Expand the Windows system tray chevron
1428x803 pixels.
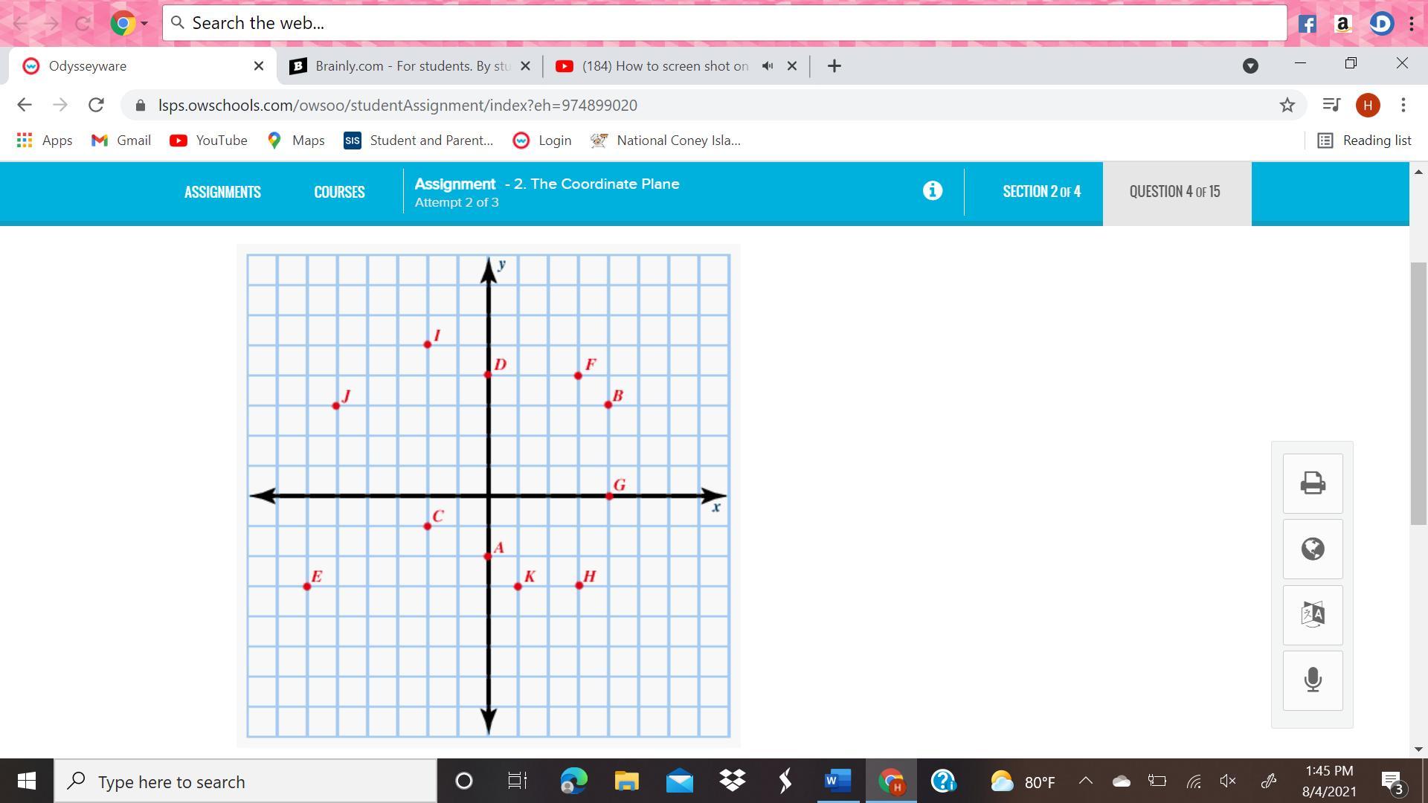[x=1086, y=781]
